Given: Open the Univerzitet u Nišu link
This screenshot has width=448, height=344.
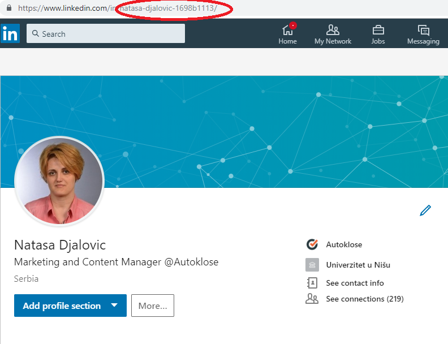Looking at the screenshot, I should (358, 264).
